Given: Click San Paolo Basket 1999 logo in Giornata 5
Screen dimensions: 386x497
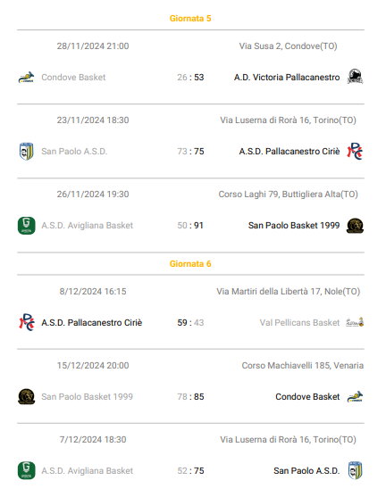Looking at the screenshot, I should [x=355, y=226].
